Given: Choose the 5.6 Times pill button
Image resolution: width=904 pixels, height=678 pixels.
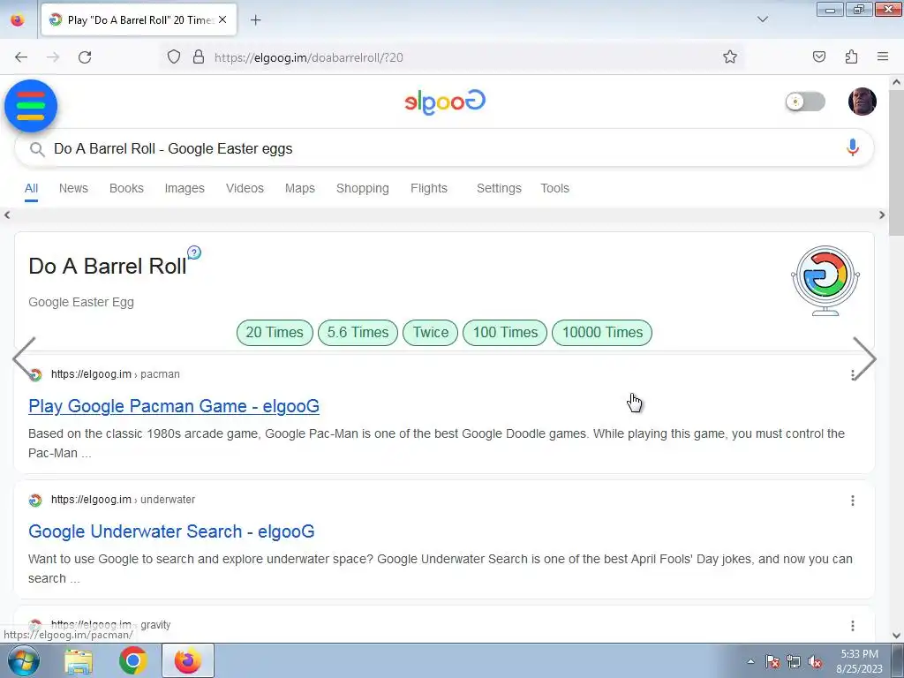Looking at the screenshot, I should tap(358, 333).
